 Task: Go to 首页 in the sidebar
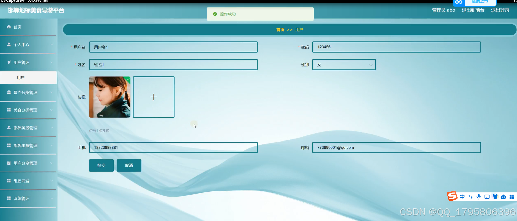tap(28, 27)
